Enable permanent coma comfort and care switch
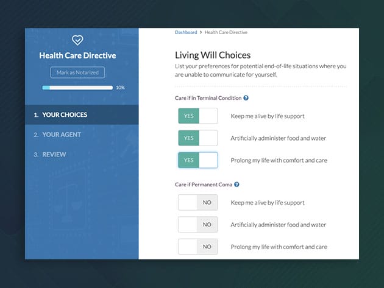384x288 pixels. [x=197, y=246]
